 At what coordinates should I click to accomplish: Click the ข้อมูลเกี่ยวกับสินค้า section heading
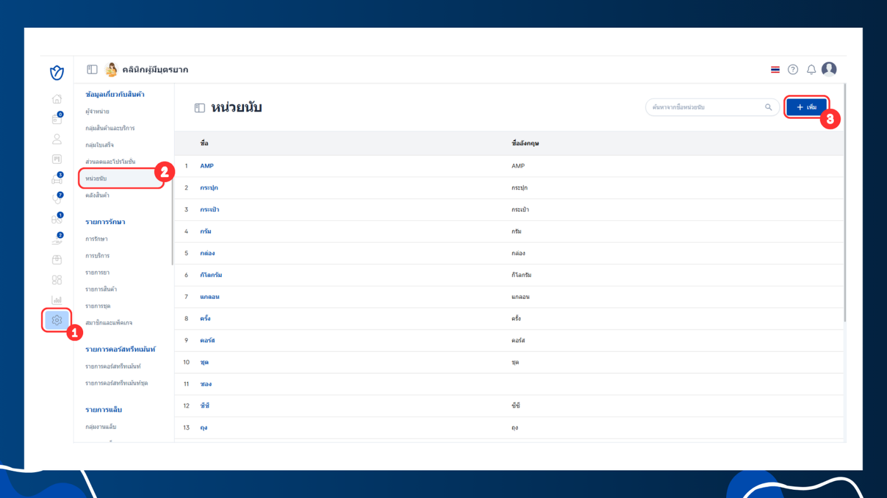115,94
